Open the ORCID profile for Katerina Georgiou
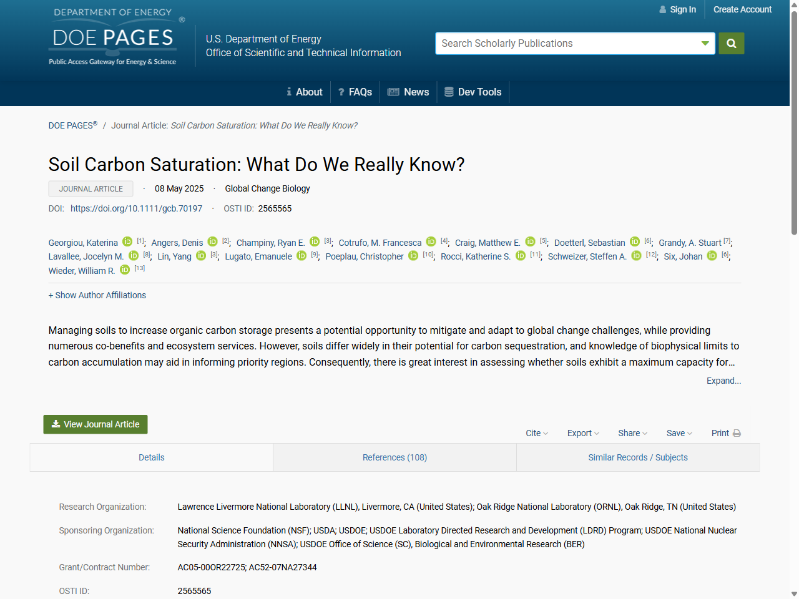Image resolution: width=799 pixels, height=599 pixels. pyautogui.click(x=127, y=242)
